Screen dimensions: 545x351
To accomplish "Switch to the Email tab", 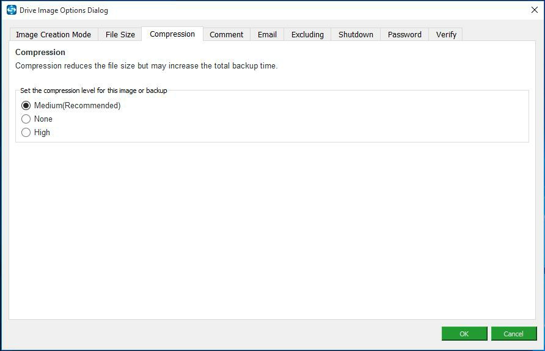I will 267,34.
